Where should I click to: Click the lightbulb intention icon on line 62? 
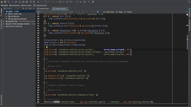[47, 47]
